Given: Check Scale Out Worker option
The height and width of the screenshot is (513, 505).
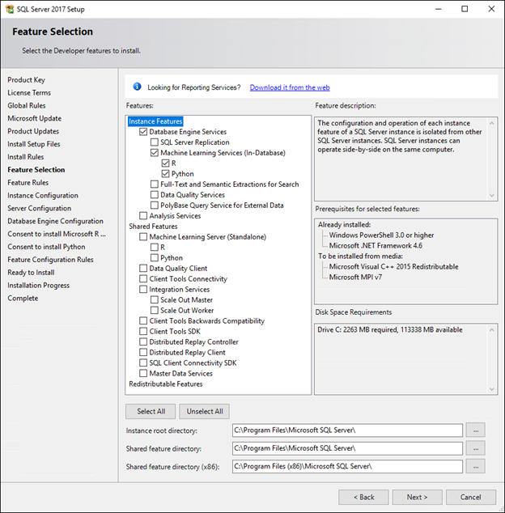Looking at the screenshot, I should (x=154, y=310).
